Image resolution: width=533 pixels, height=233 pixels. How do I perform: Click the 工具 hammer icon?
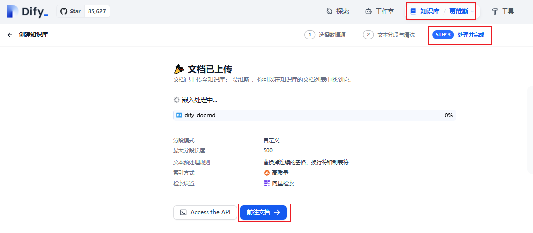coord(495,11)
